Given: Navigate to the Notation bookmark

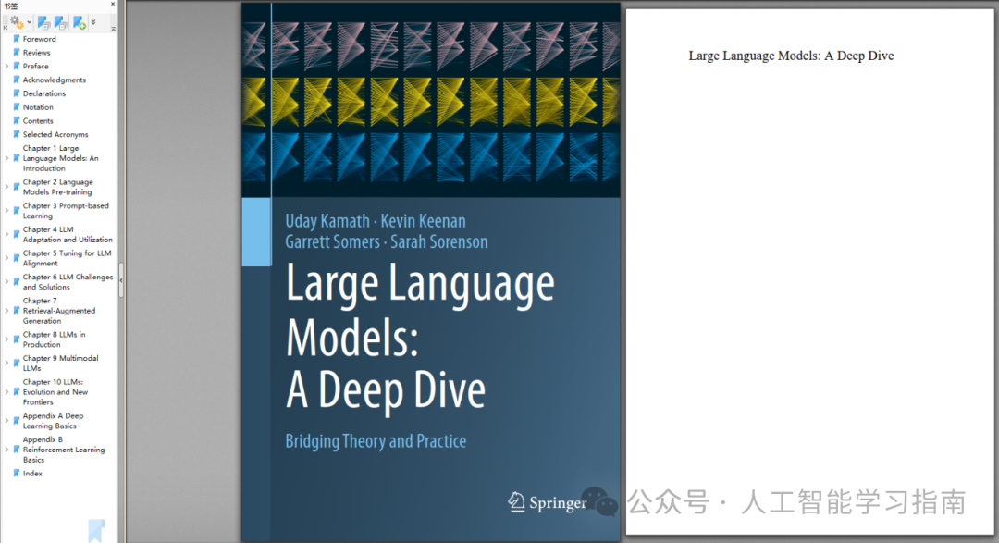Looking at the screenshot, I should click(38, 107).
